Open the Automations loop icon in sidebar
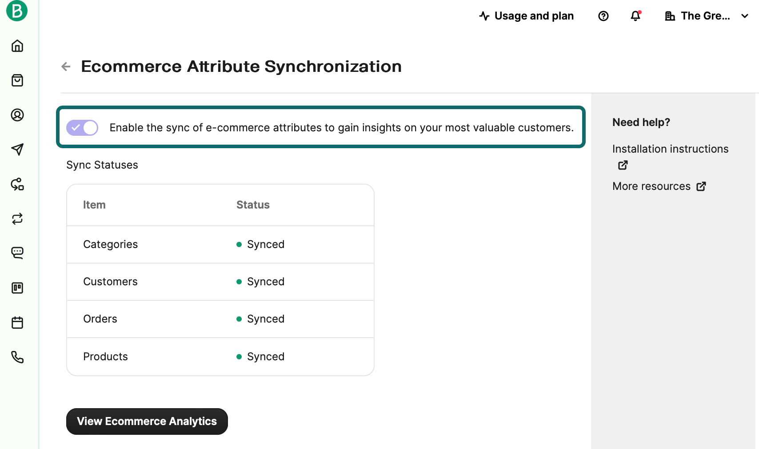Viewport: 759px width, 449px height. click(x=17, y=219)
